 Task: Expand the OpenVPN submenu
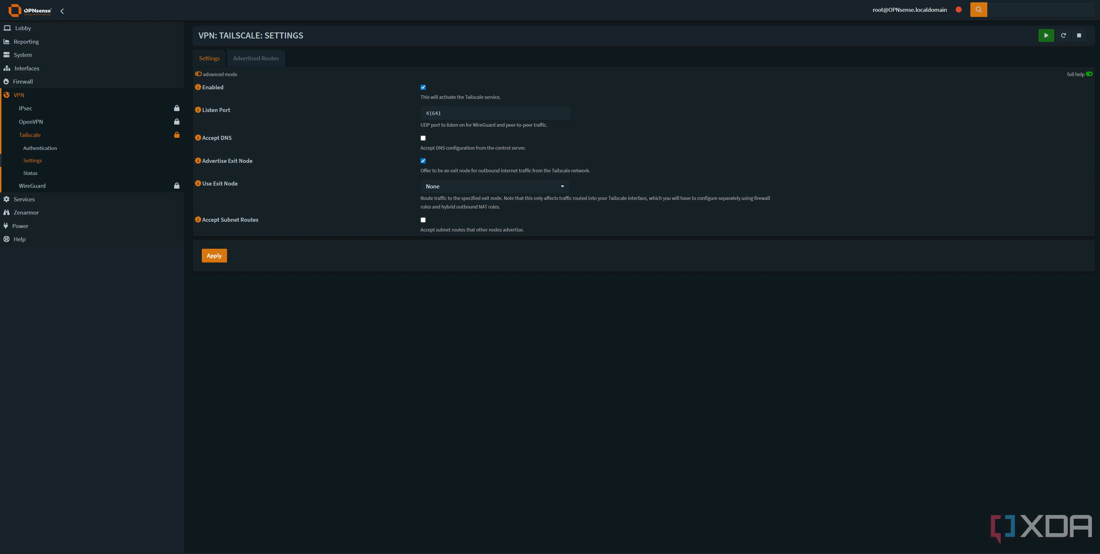pyautogui.click(x=92, y=122)
